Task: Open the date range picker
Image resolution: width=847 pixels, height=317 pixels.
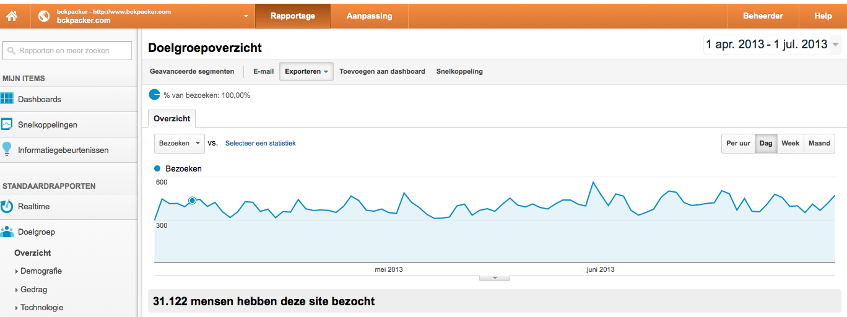Action: point(772,44)
